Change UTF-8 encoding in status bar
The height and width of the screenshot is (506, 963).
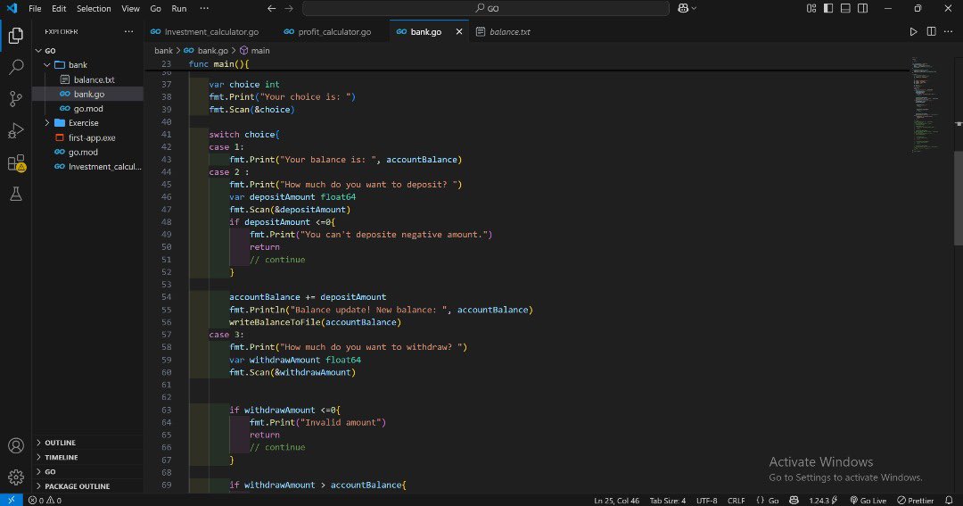706,501
